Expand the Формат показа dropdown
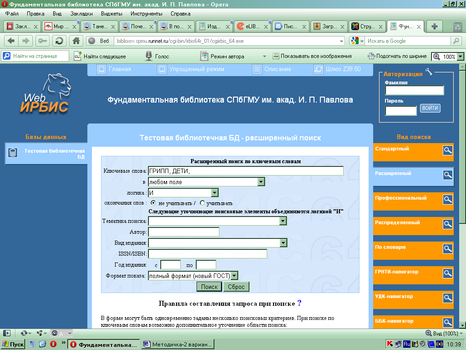466x350 pixels. [234, 276]
